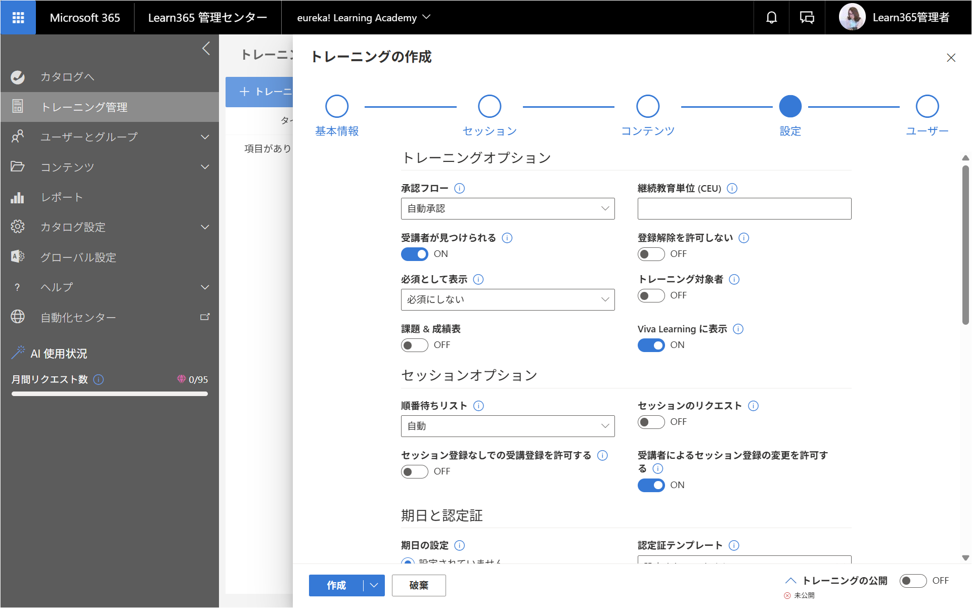Open the Microsoft 365 app launcher grid
972x608 pixels.
pyautogui.click(x=18, y=18)
